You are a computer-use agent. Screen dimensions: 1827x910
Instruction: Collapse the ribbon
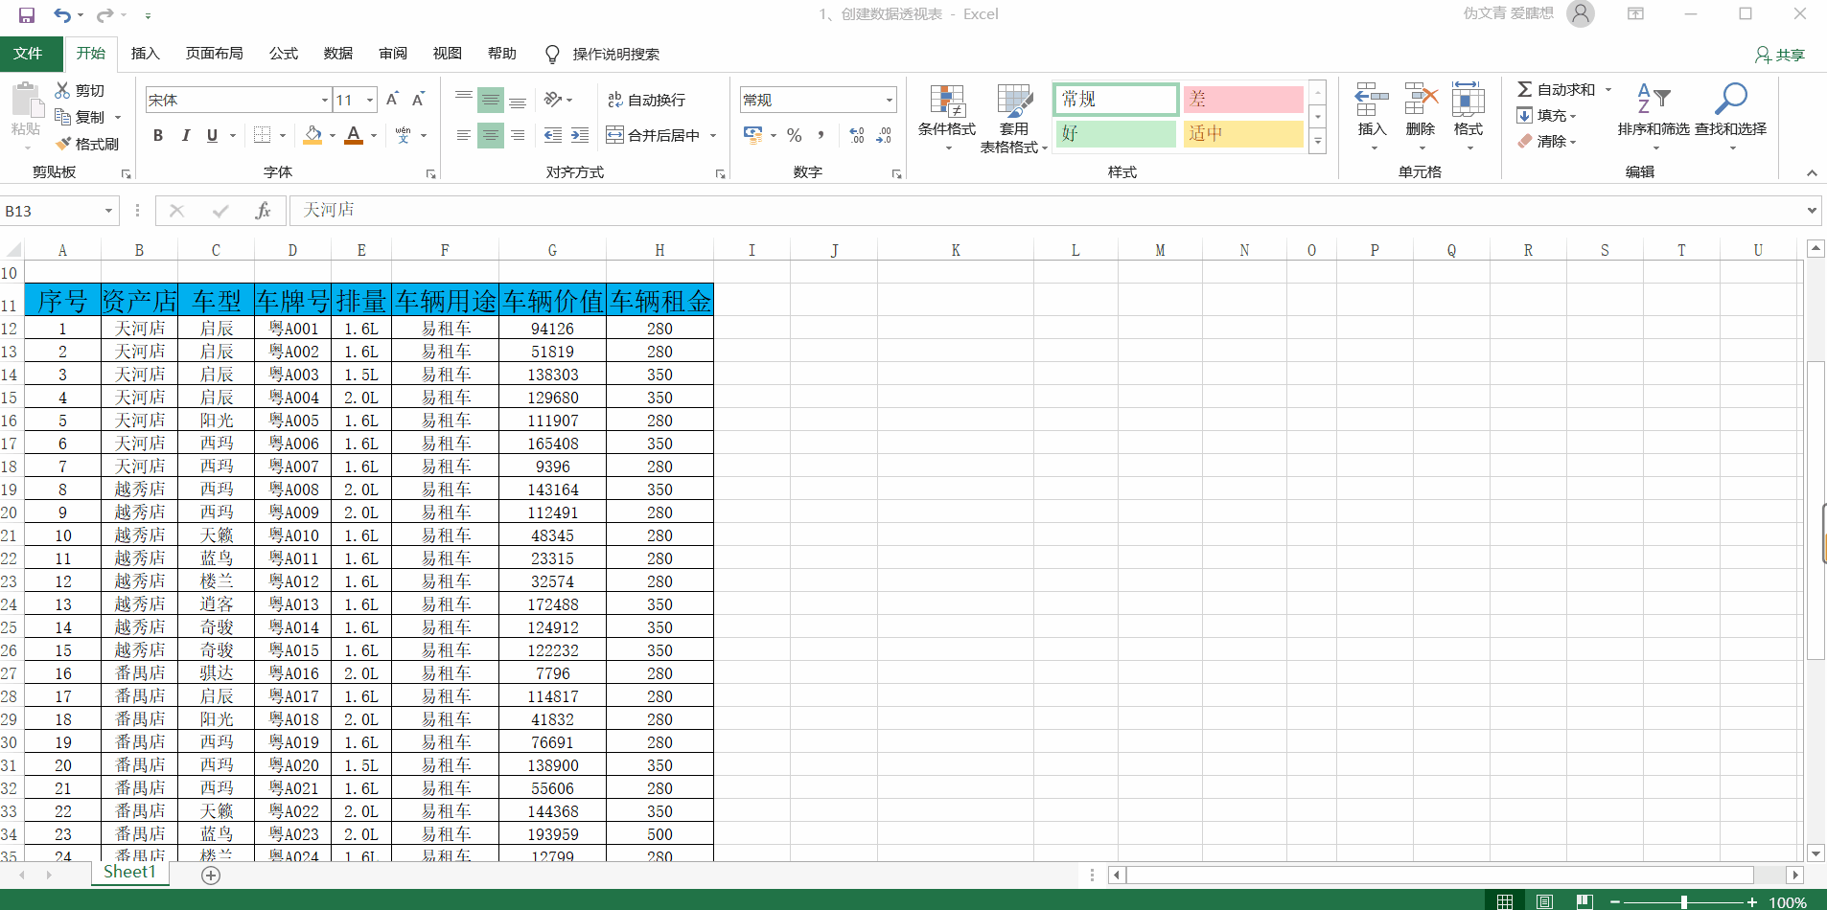1812,172
